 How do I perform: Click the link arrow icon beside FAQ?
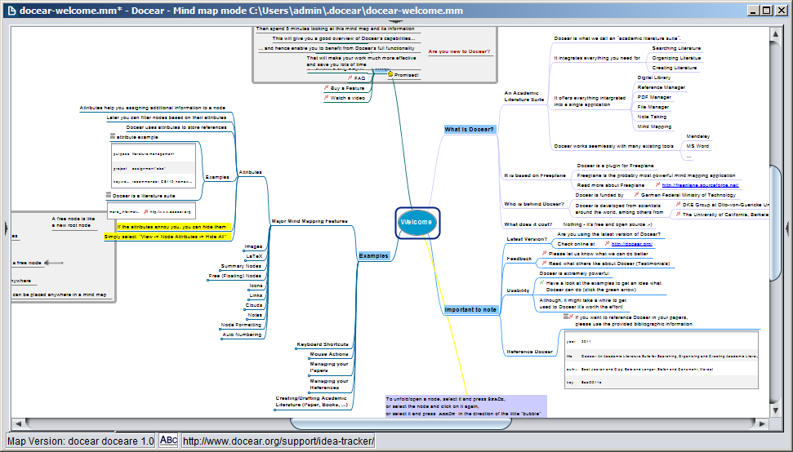350,78
